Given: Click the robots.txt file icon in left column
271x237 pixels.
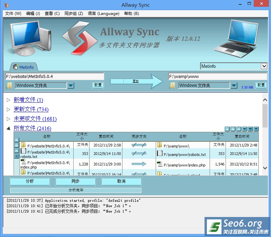Looking at the screenshot, I should (x=23, y=151).
